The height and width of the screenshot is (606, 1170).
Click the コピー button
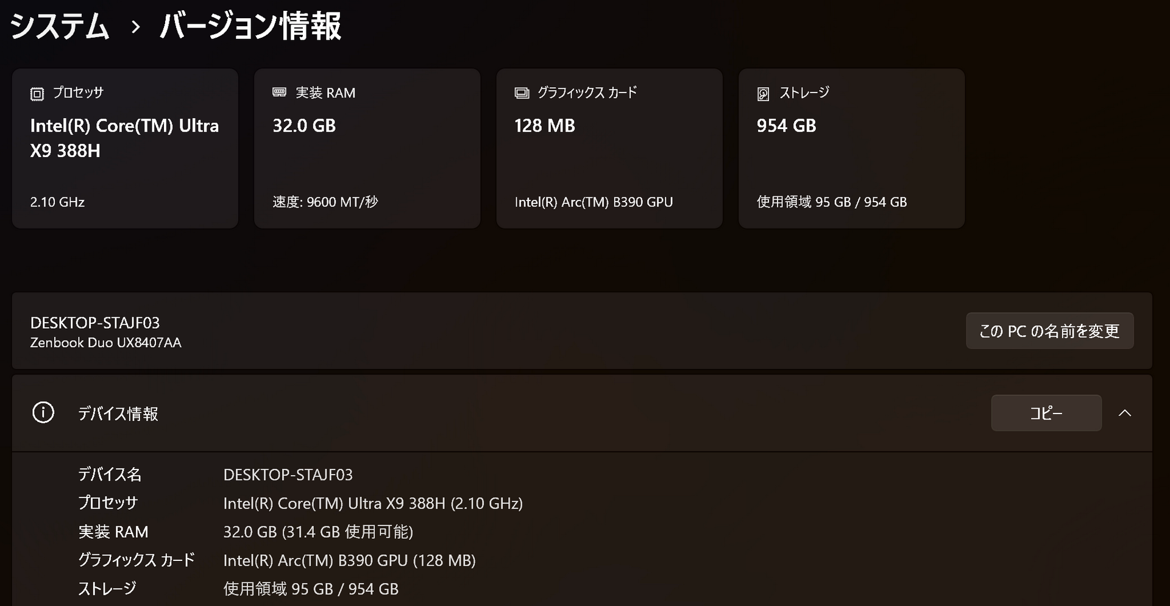(1046, 413)
